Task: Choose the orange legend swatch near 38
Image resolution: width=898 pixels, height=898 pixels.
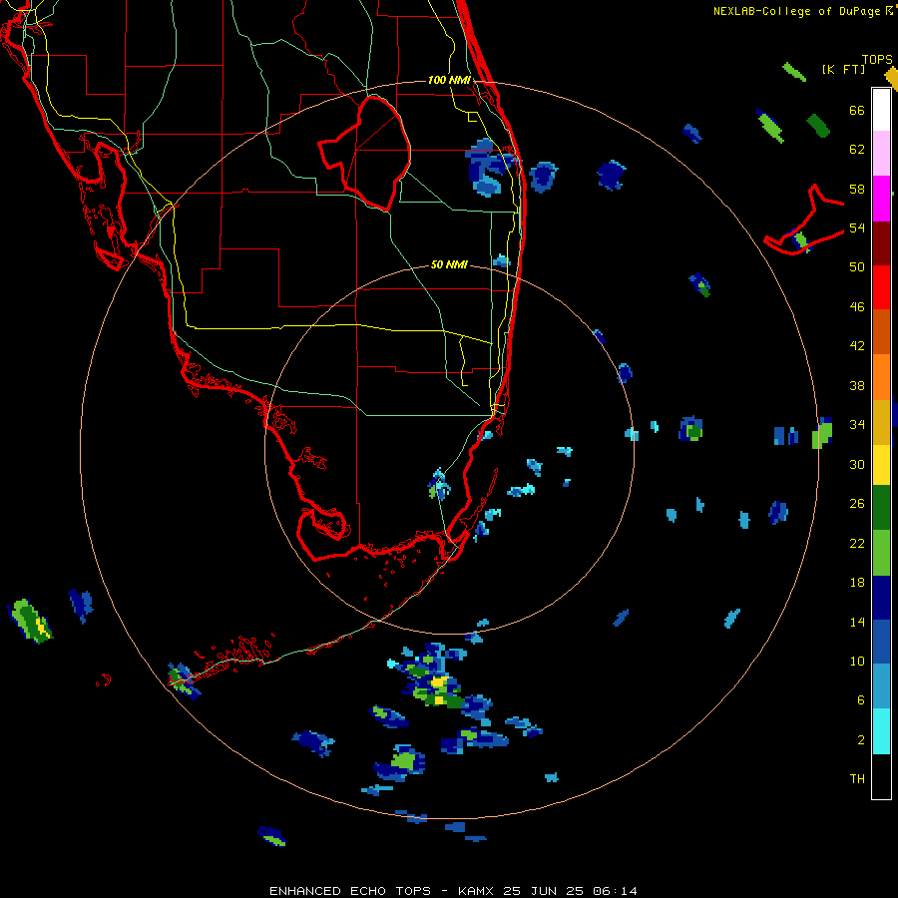Action: pos(881,377)
